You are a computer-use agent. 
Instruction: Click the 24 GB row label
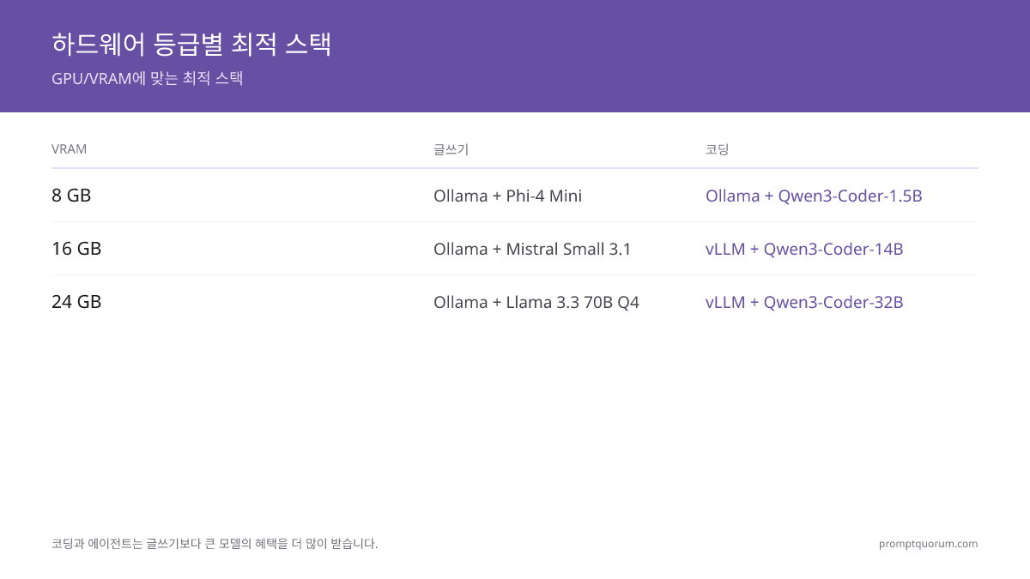pos(76,302)
